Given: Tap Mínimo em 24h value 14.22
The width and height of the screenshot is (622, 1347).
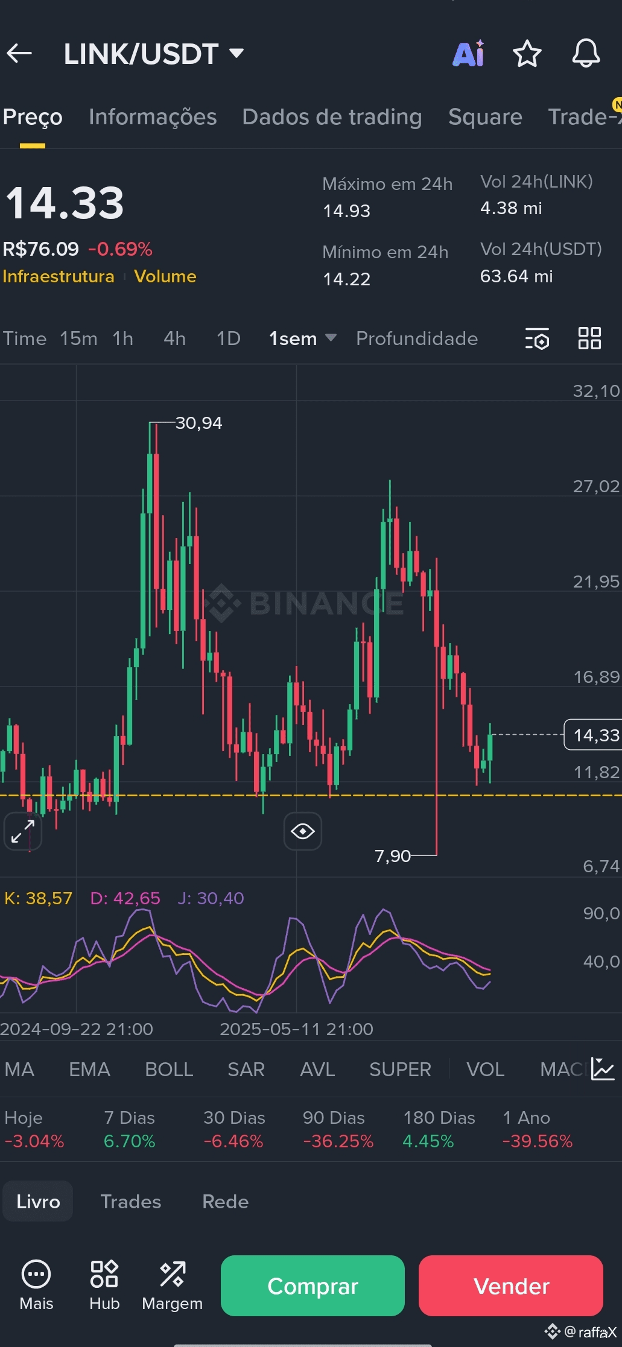Looking at the screenshot, I should click(347, 279).
